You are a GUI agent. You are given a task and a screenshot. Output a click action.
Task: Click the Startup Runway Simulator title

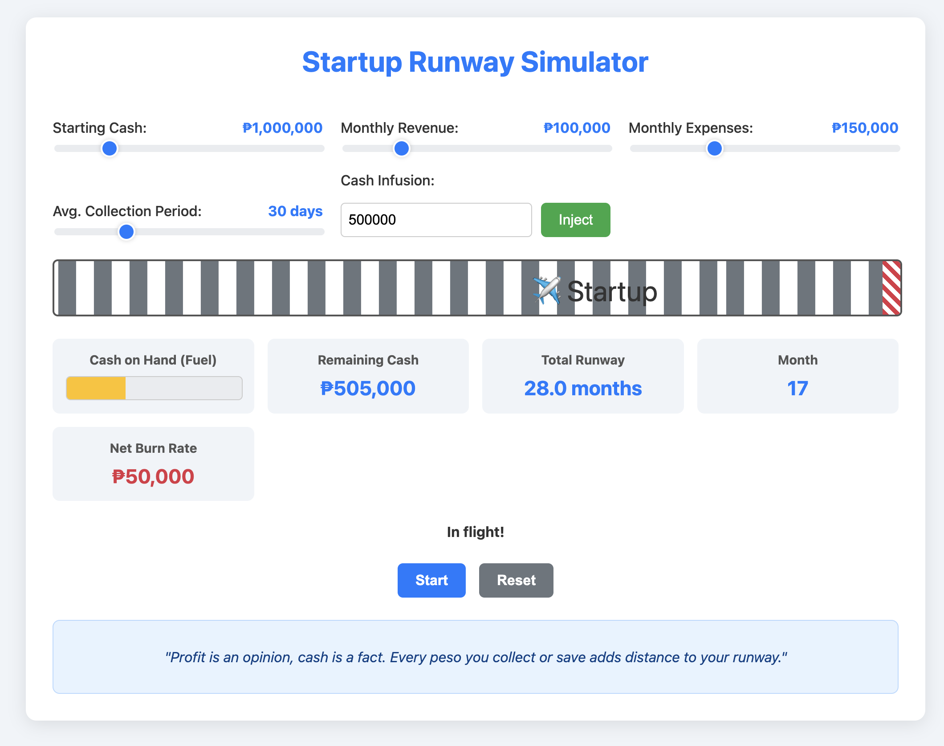point(475,62)
